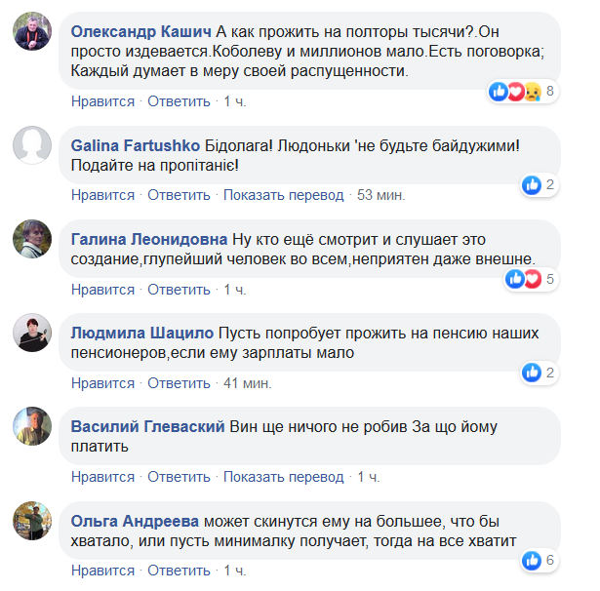The height and width of the screenshot is (591, 600).
Task: Open Людмила Шацило's profile name link
Action: click(x=141, y=333)
